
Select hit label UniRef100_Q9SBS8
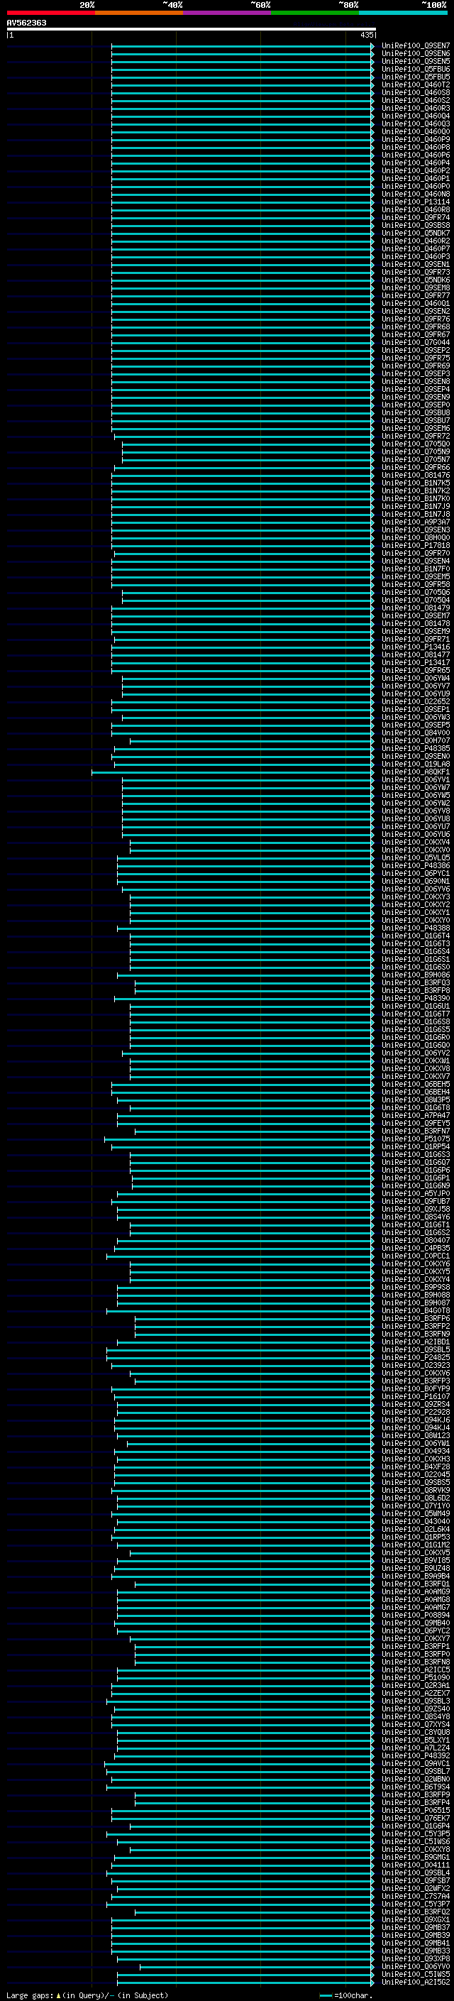[416, 225]
